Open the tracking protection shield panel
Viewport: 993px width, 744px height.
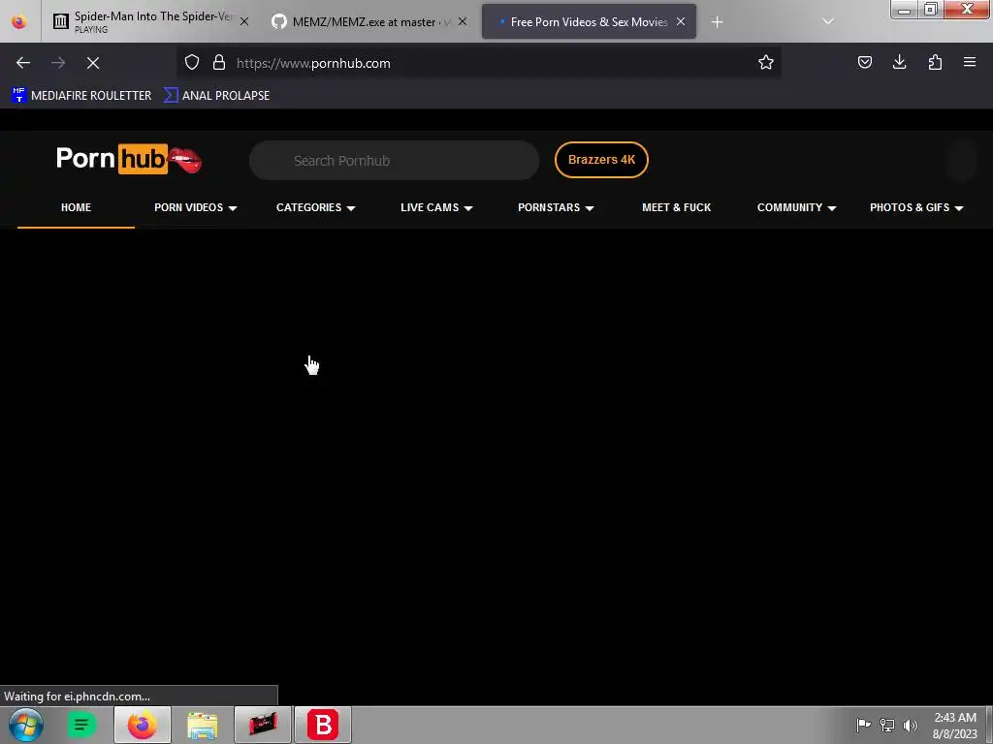[192, 62]
